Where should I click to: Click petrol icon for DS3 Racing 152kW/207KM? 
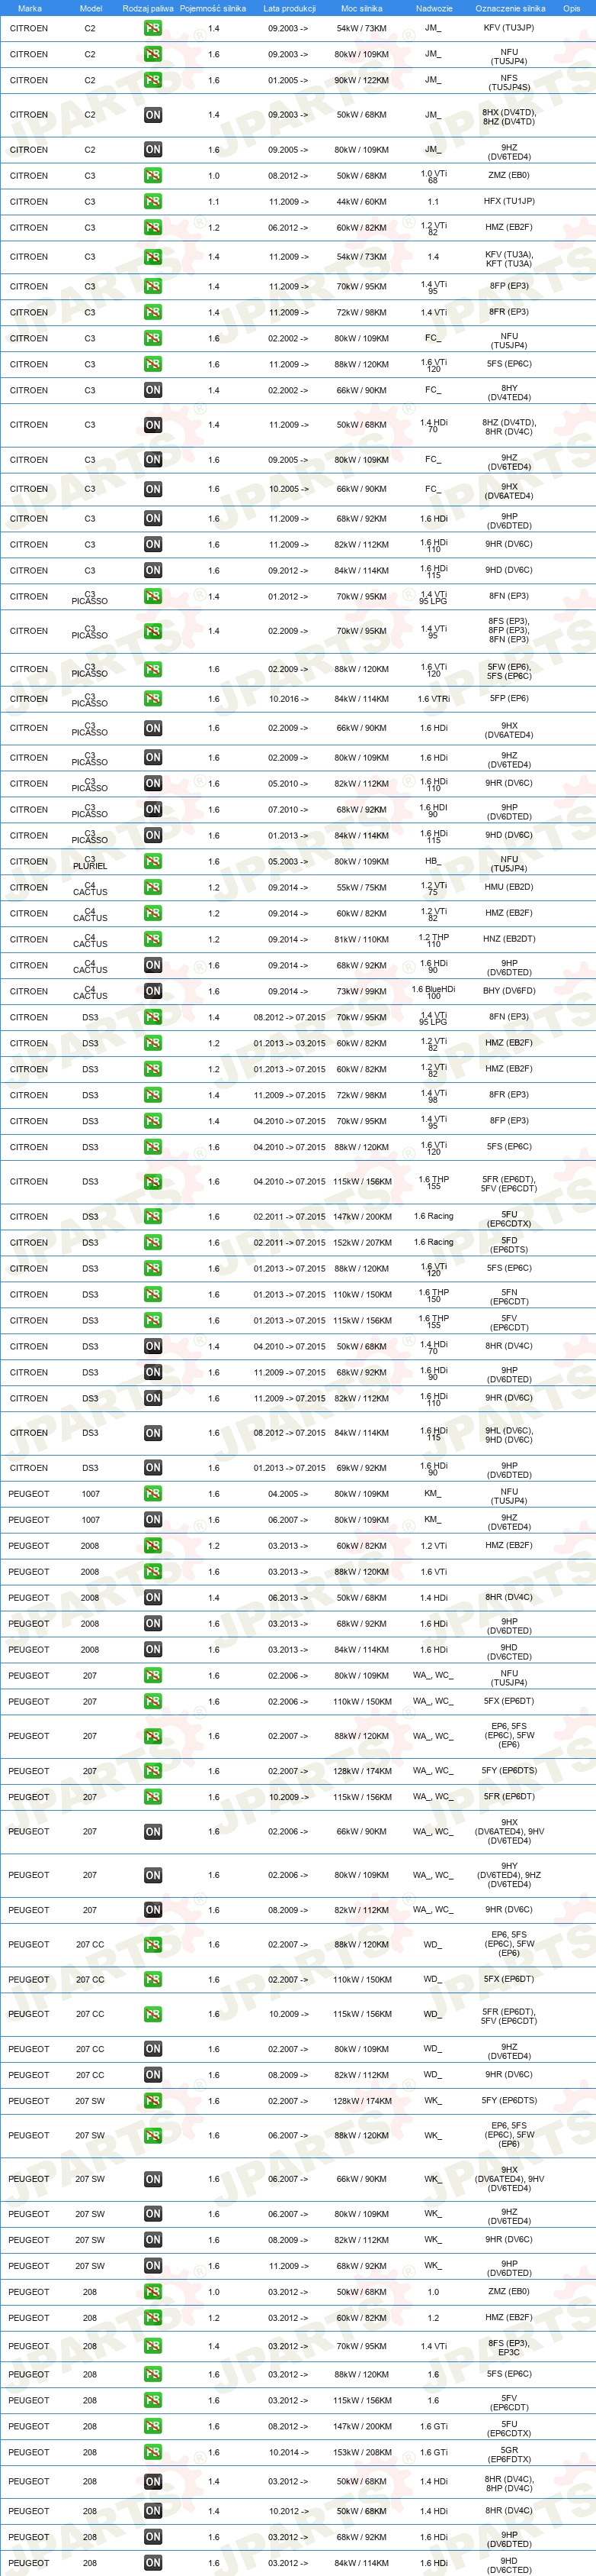pyautogui.click(x=152, y=1243)
